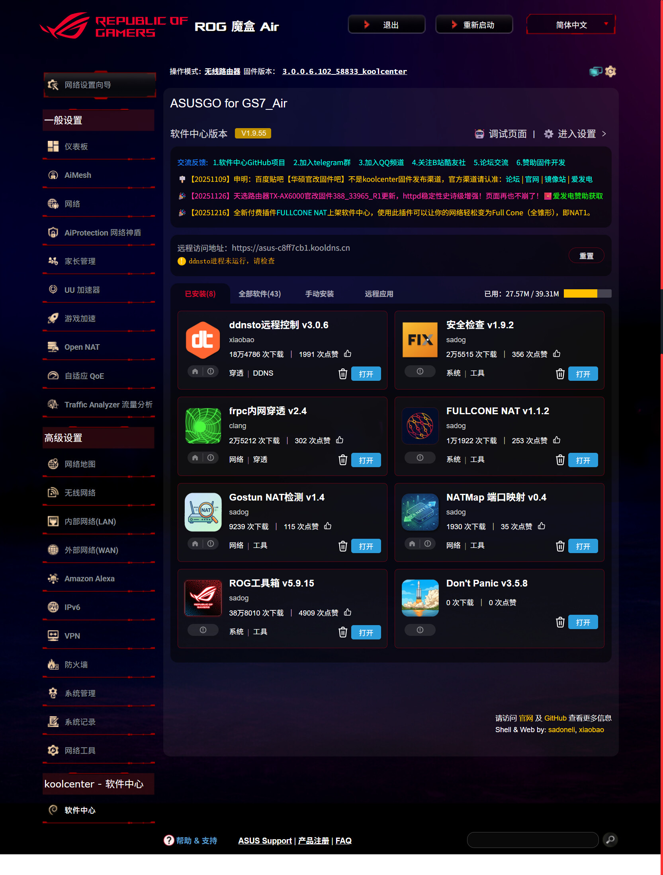Image resolution: width=663 pixels, height=875 pixels.
Task: Click the info icon under 安全检查 logo
Action: click(x=420, y=371)
